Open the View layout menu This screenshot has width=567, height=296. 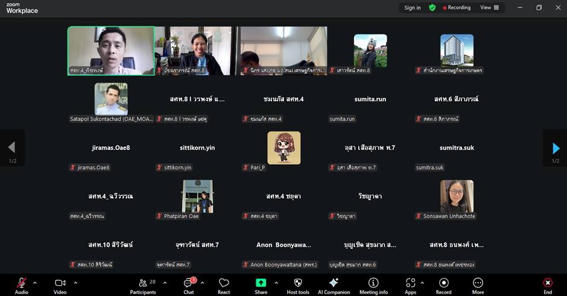pos(489,8)
